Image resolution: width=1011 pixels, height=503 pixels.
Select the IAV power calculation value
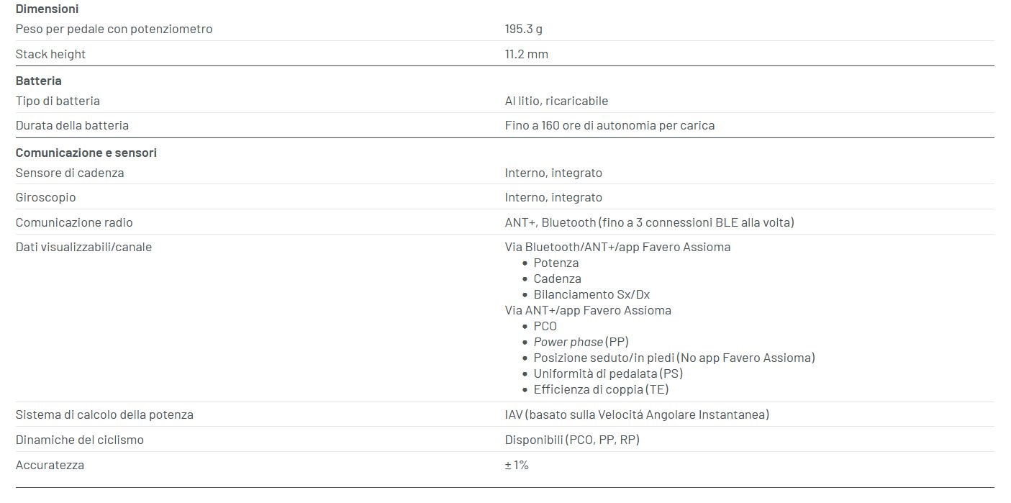click(x=637, y=414)
